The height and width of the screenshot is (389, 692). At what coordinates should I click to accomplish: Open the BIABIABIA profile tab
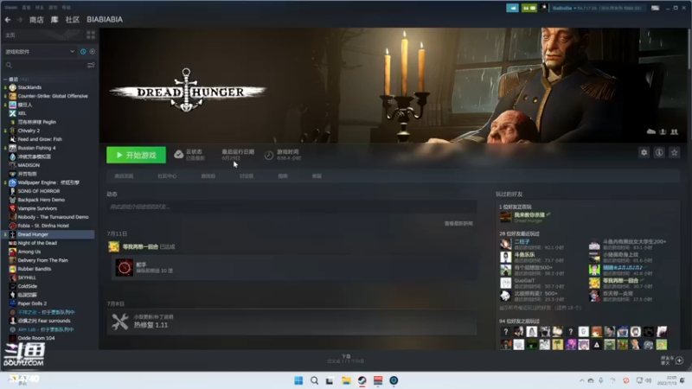click(105, 19)
